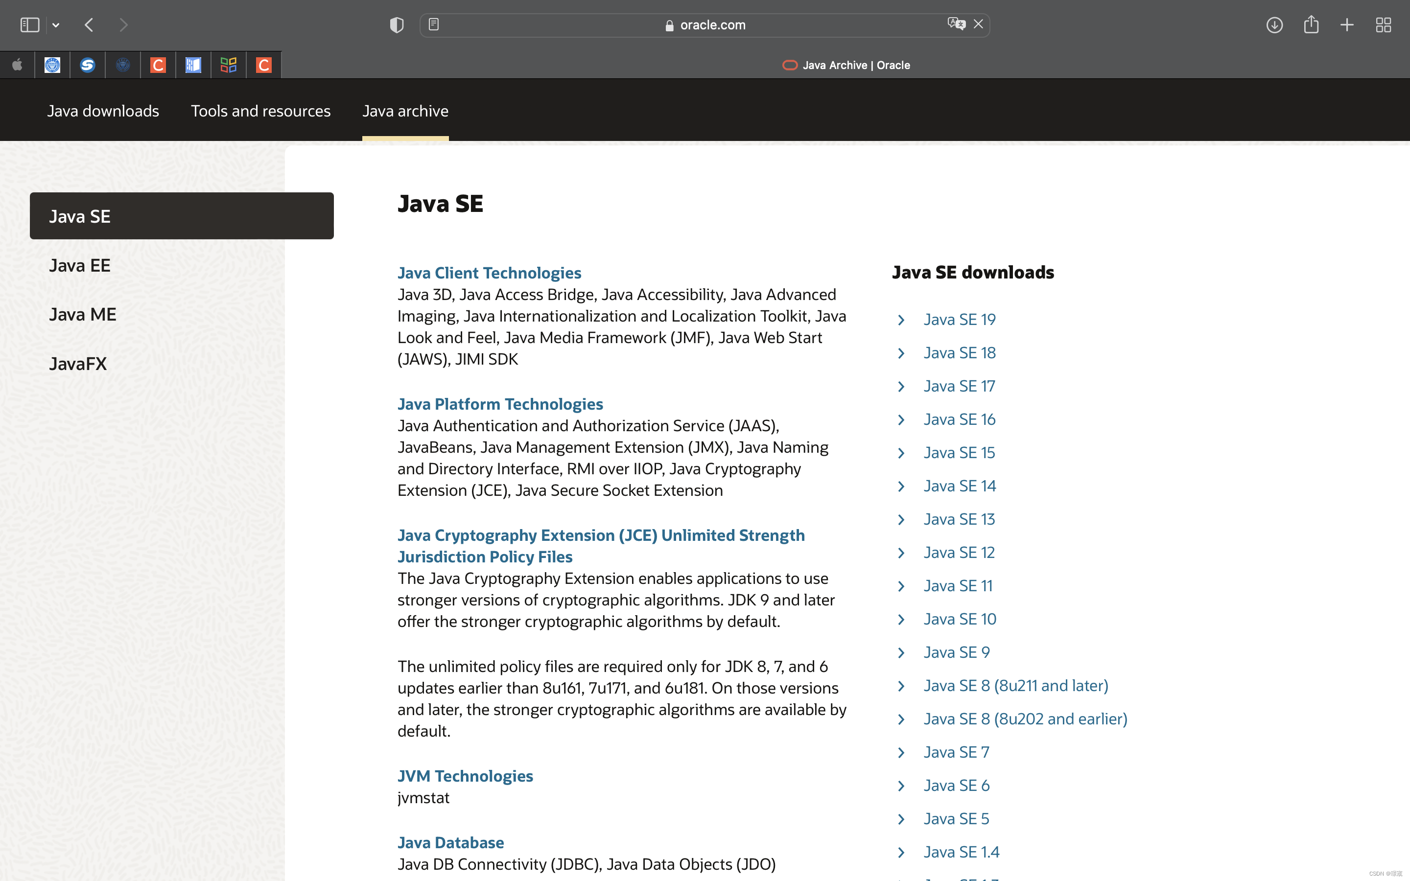Expand the chevron beside Java SE 17
The width and height of the screenshot is (1410, 881).
pyautogui.click(x=901, y=386)
